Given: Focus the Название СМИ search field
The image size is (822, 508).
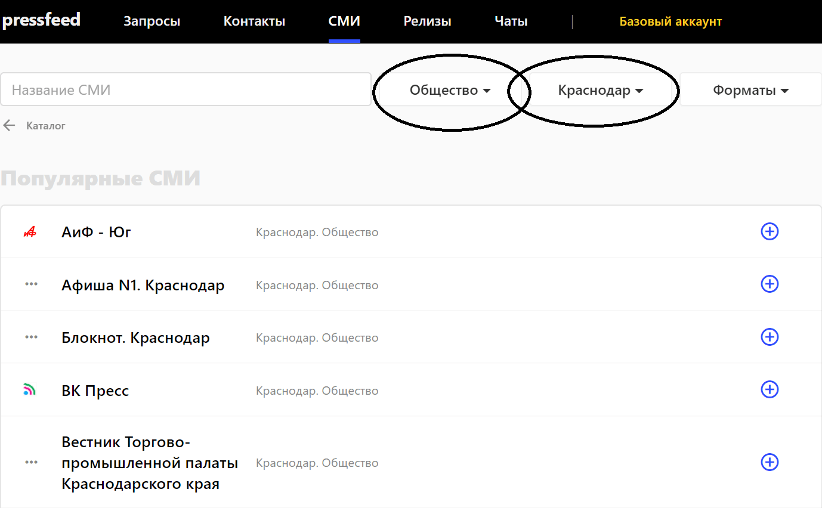Looking at the screenshot, I should 186,90.
